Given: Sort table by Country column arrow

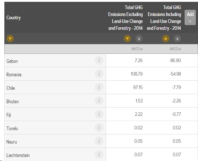Looking at the screenshot, I should pyautogui.click(x=10, y=39).
